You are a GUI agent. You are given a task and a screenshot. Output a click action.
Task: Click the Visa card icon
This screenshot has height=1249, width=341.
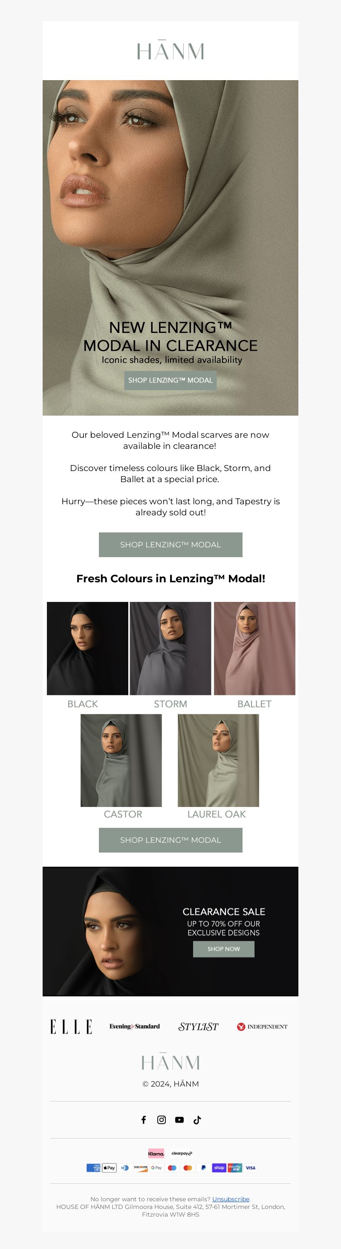tap(250, 1168)
